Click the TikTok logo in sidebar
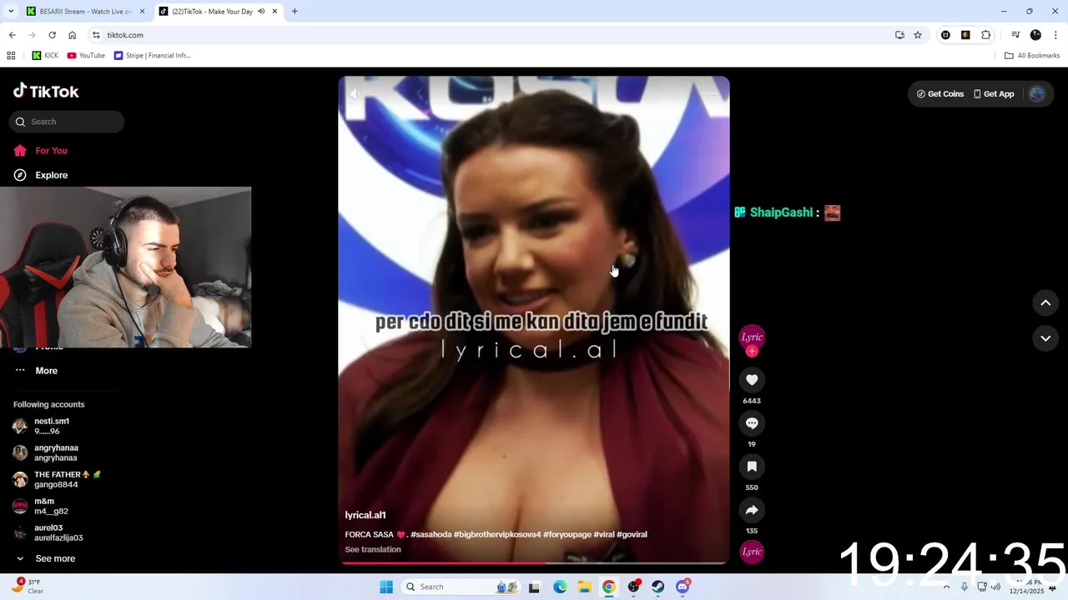 pos(46,91)
